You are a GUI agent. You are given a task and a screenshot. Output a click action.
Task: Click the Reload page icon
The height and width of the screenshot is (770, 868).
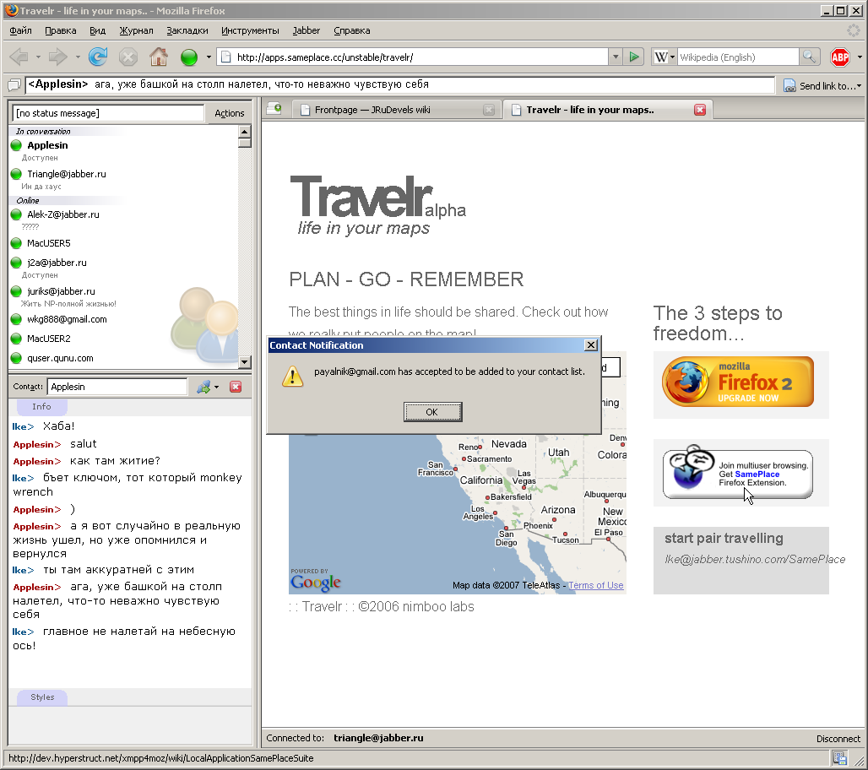click(x=98, y=57)
